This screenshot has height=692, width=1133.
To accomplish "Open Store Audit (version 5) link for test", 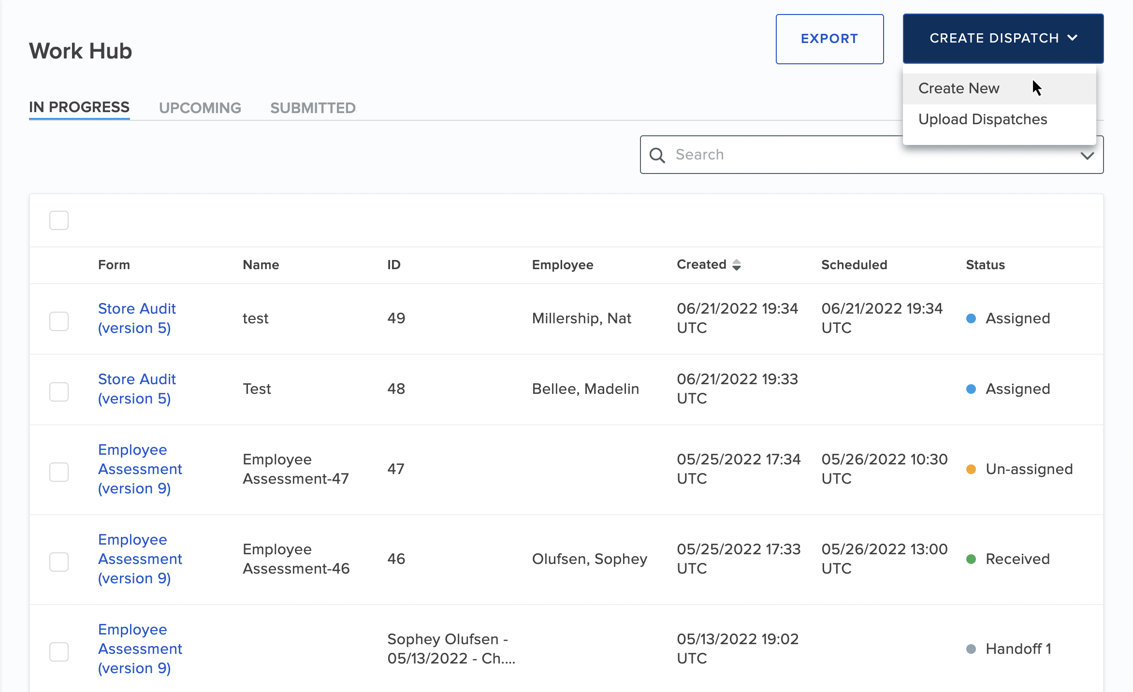I will (x=137, y=318).
